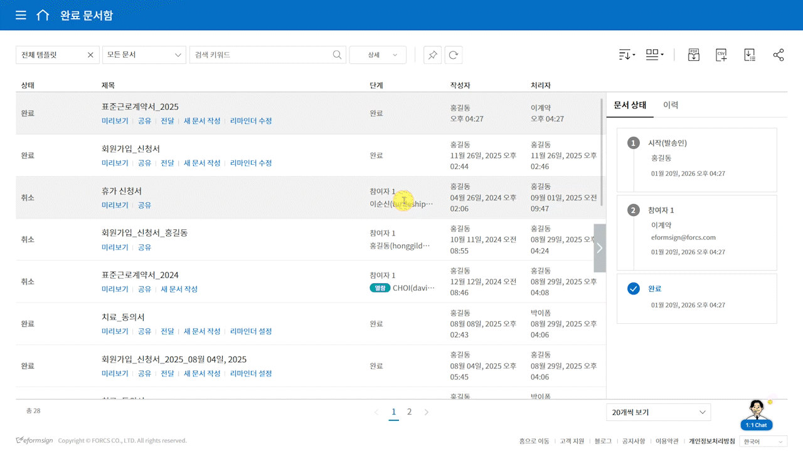
Task: Expand the 상세 search options dropdown
Action: coord(378,55)
